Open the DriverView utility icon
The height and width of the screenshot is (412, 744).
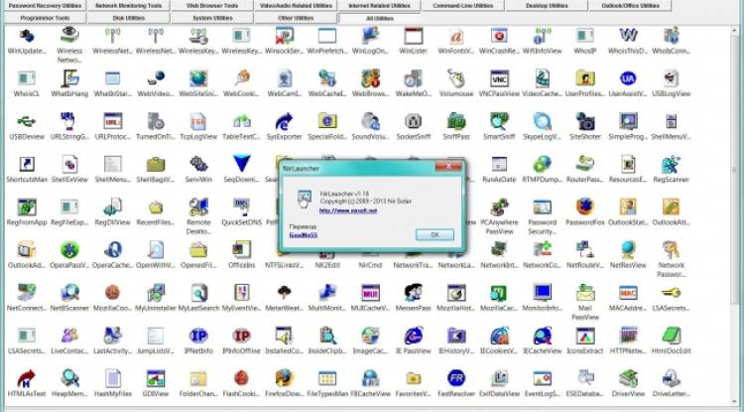pos(628,379)
